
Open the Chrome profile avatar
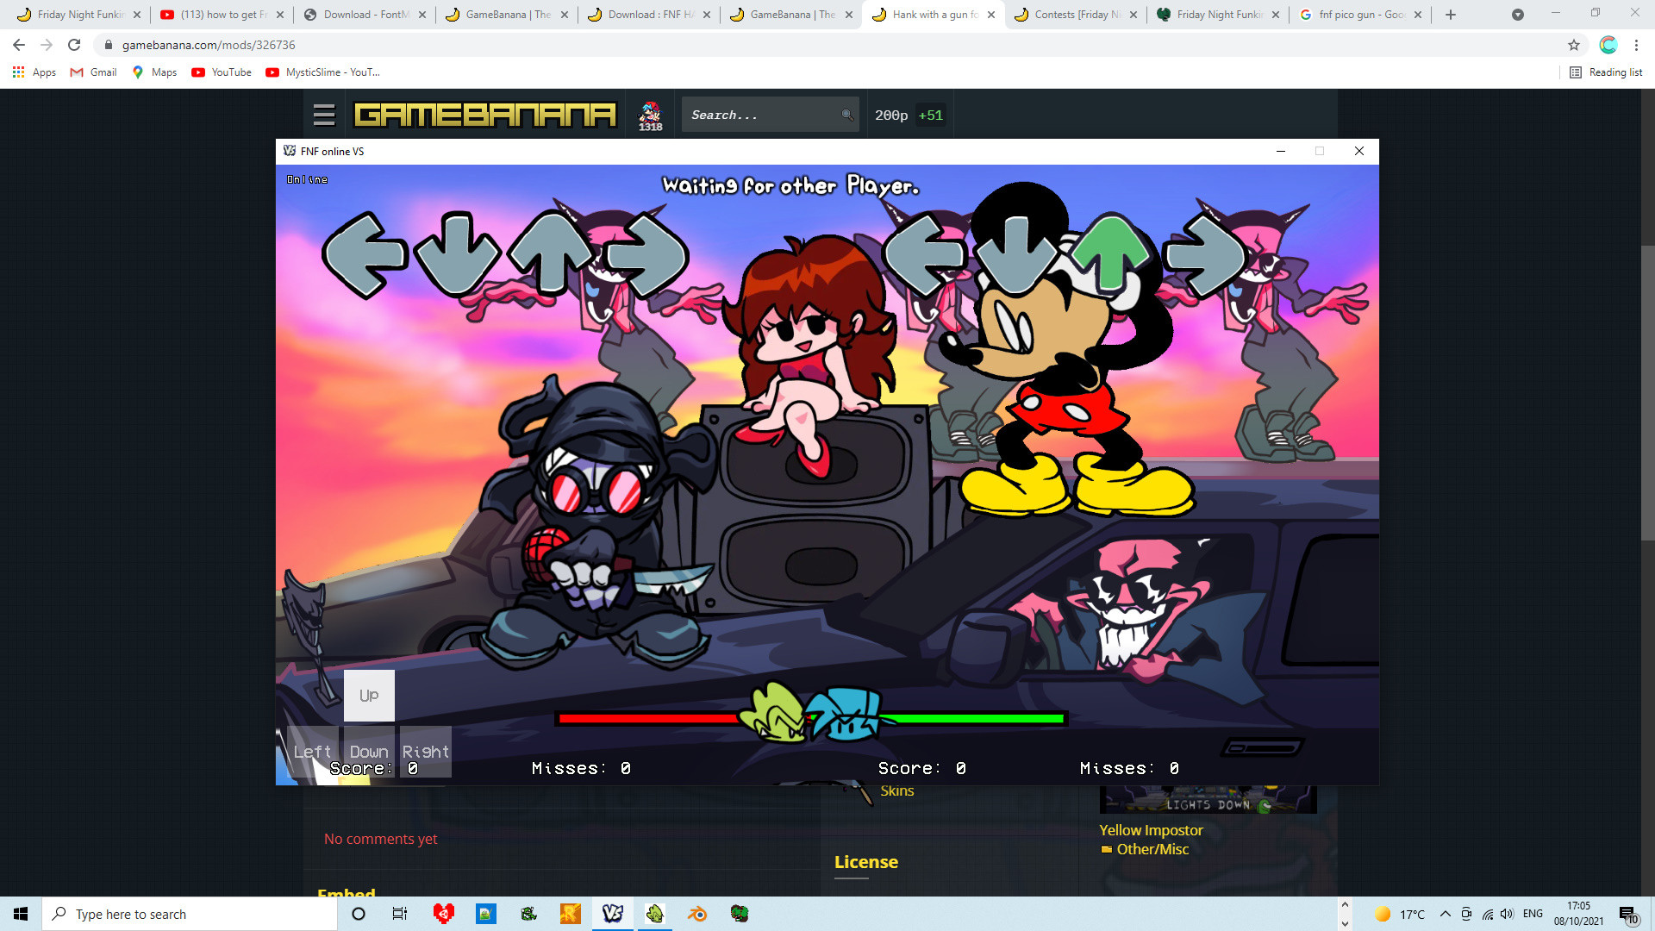(x=1607, y=45)
